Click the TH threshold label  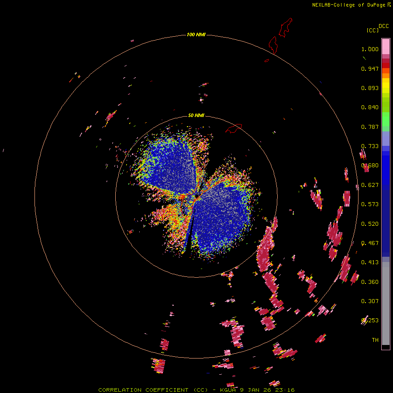click(x=375, y=340)
